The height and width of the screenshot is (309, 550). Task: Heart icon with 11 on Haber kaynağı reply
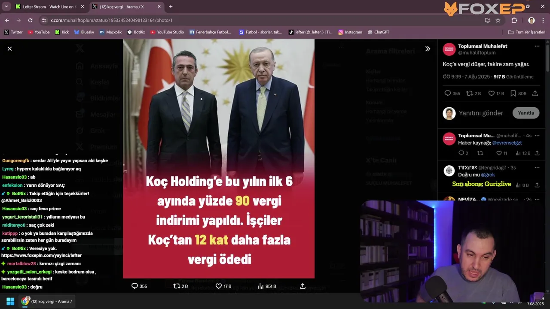tap(499, 153)
